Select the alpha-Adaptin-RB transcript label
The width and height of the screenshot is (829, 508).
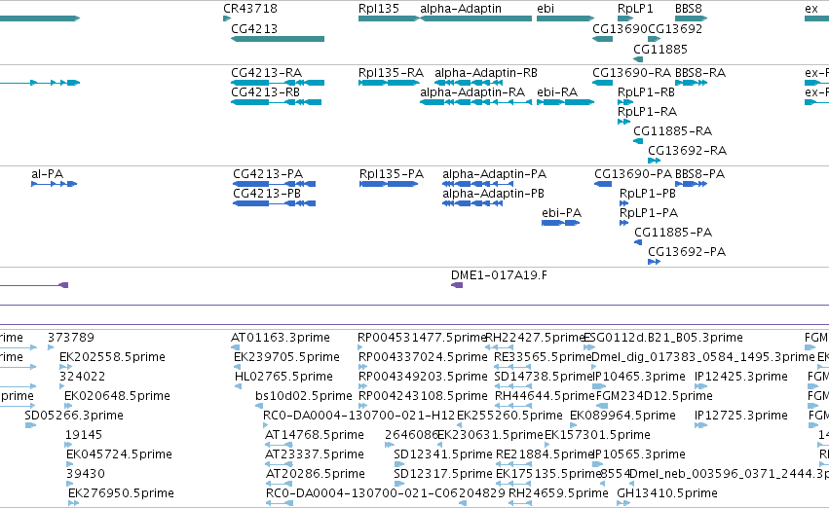486,73
